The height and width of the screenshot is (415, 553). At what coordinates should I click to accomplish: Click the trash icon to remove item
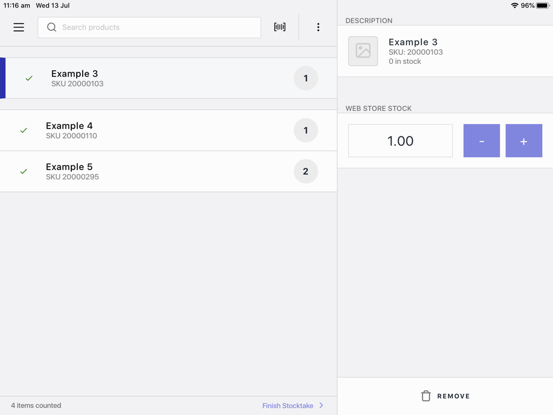tap(426, 396)
